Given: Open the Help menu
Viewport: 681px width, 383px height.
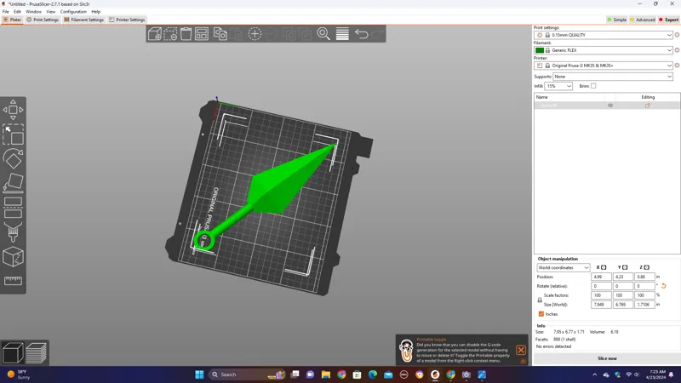Looking at the screenshot, I should [x=96, y=12].
